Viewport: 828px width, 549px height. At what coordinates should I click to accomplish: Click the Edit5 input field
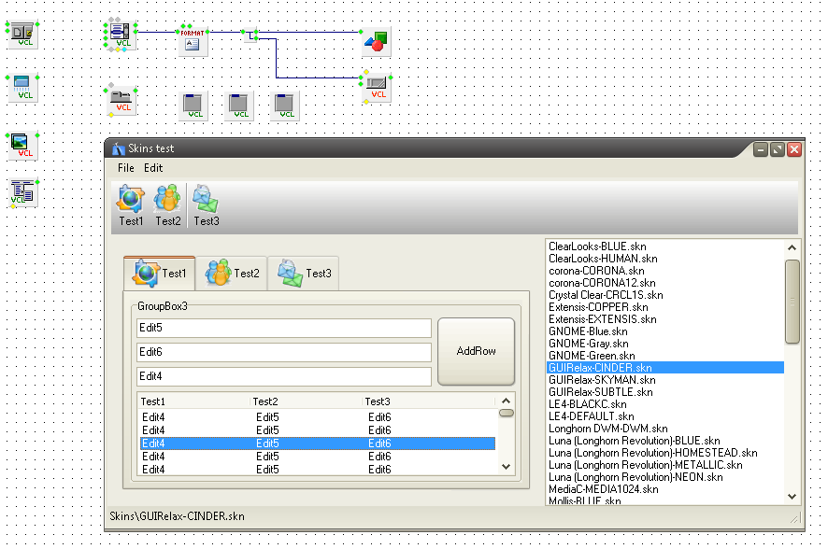pyautogui.click(x=284, y=328)
